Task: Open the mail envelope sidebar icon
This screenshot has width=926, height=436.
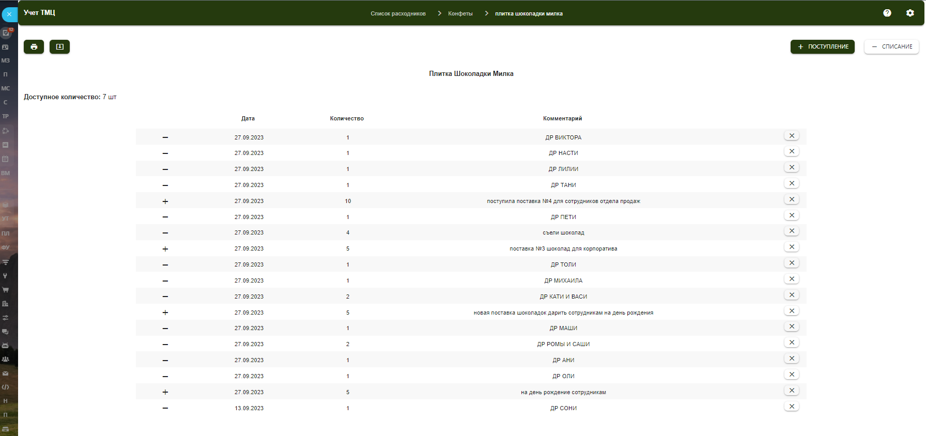Action: point(6,373)
